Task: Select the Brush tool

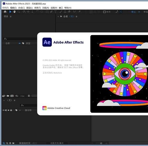Action: point(61,12)
